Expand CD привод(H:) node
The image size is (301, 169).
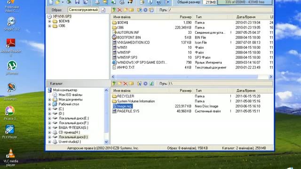pos(49,132)
